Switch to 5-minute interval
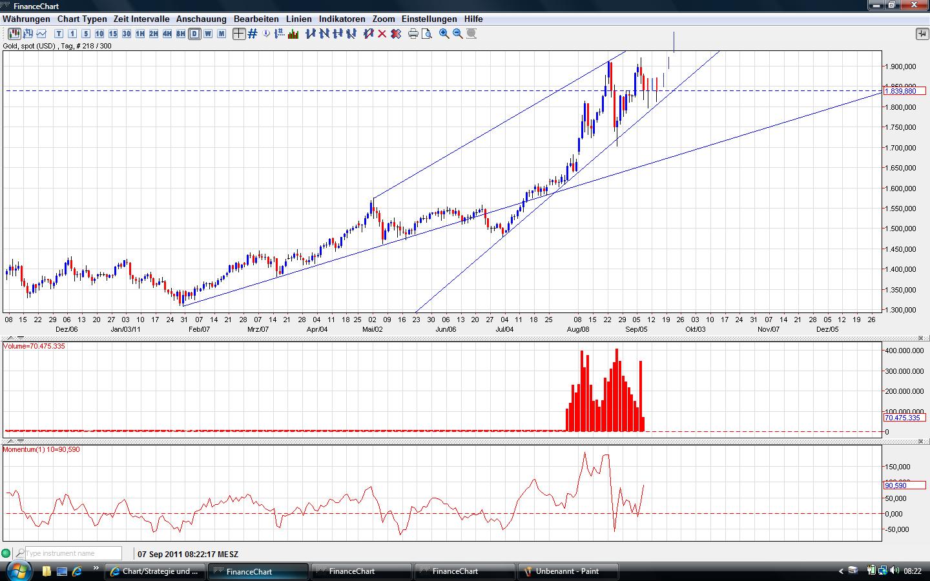 (x=86, y=34)
